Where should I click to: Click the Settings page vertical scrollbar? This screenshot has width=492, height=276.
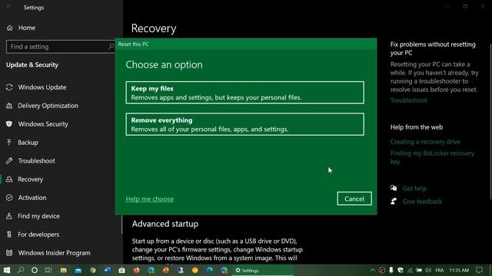[490, 121]
